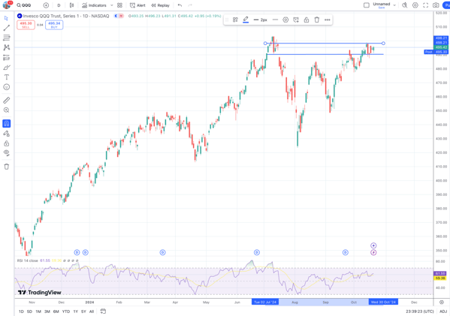Select the trend line tool
This screenshot has height=316, width=450.
[x=6, y=28]
